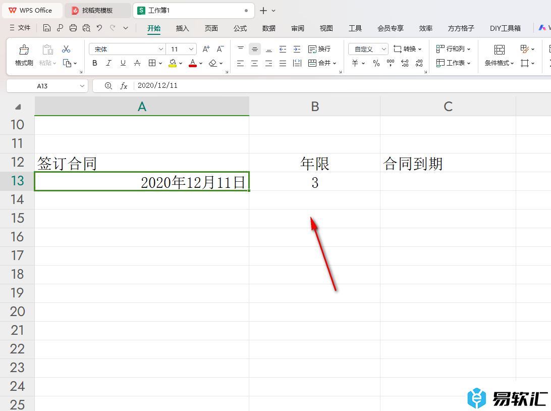The width and height of the screenshot is (551, 411).
Task: Select cell B13 containing 3
Action: (314, 181)
